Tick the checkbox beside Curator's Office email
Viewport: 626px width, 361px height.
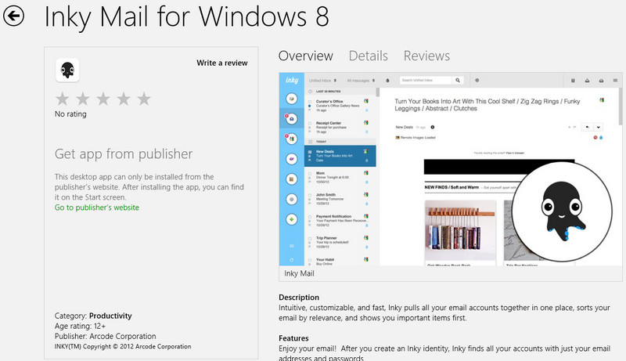pos(310,100)
